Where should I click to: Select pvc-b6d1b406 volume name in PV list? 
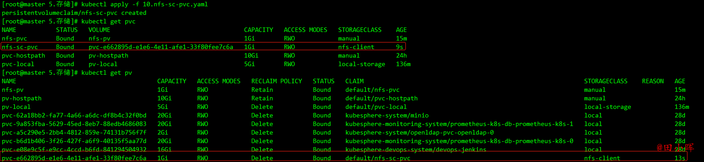74,141
